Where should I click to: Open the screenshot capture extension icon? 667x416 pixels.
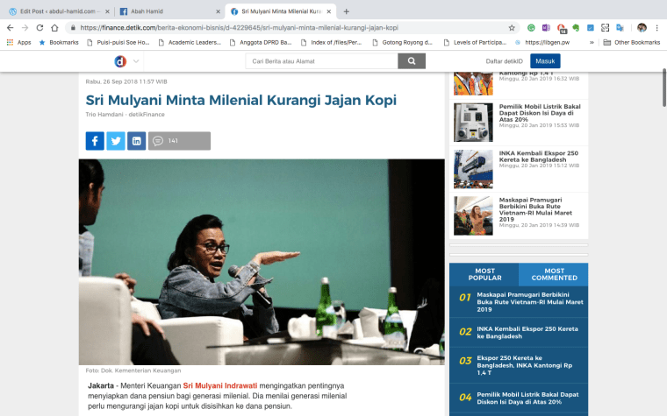(606, 28)
